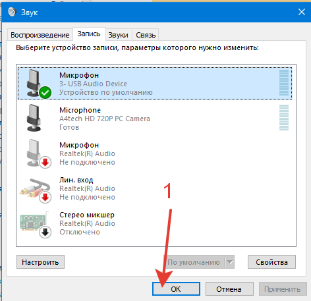
Task: Open dropdown arrow beside По умолчанию
Action: point(230,262)
